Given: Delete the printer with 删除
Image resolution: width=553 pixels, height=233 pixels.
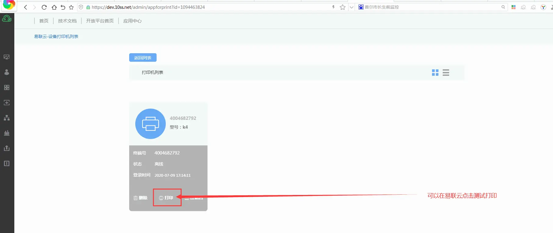Looking at the screenshot, I should click(x=140, y=198).
